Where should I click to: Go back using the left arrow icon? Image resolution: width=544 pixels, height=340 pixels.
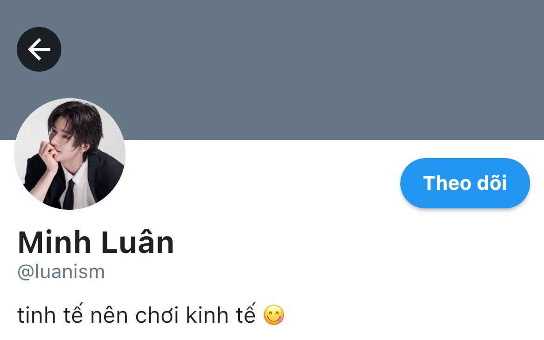pyautogui.click(x=39, y=49)
